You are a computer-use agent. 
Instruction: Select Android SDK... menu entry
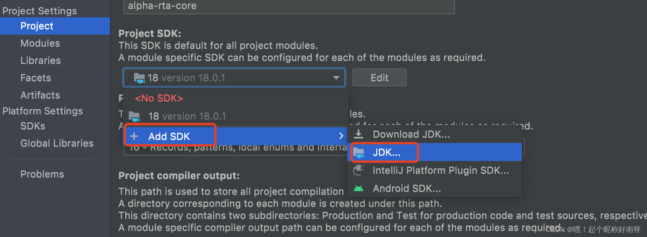click(406, 188)
